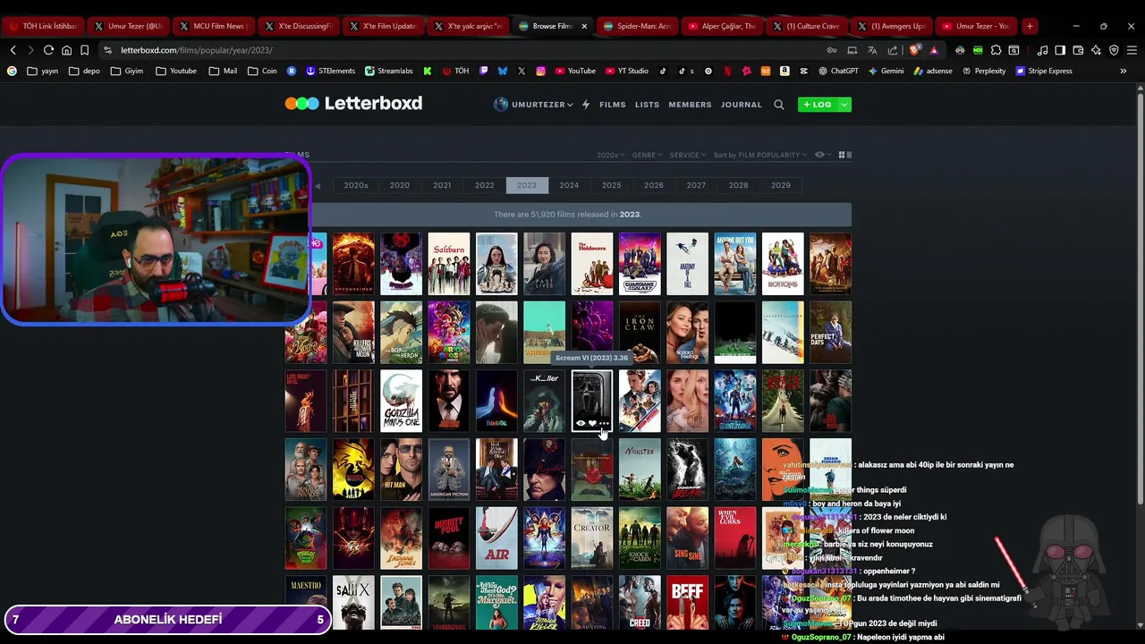Open the Streamlabs bookmark

tap(388, 71)
